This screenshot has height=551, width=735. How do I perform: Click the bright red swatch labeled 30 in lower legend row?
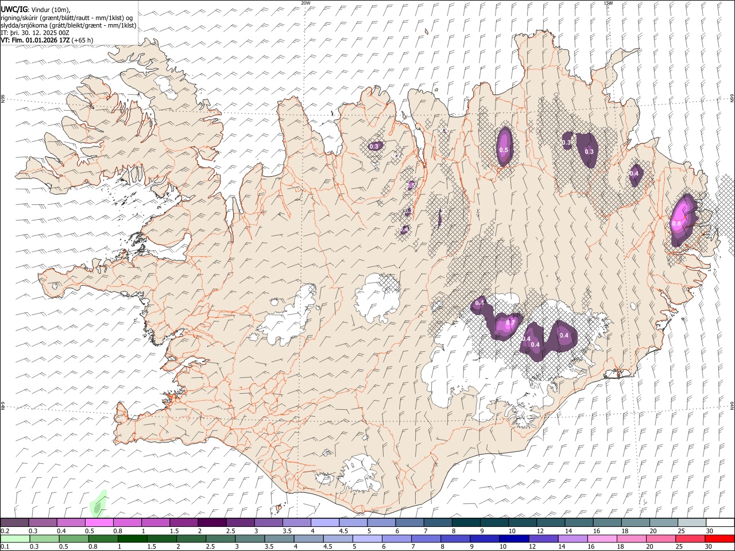[719, 538]
